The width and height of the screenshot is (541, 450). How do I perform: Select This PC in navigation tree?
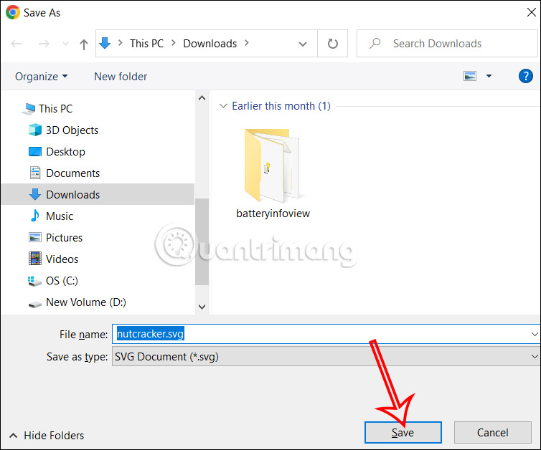point(55,108)
